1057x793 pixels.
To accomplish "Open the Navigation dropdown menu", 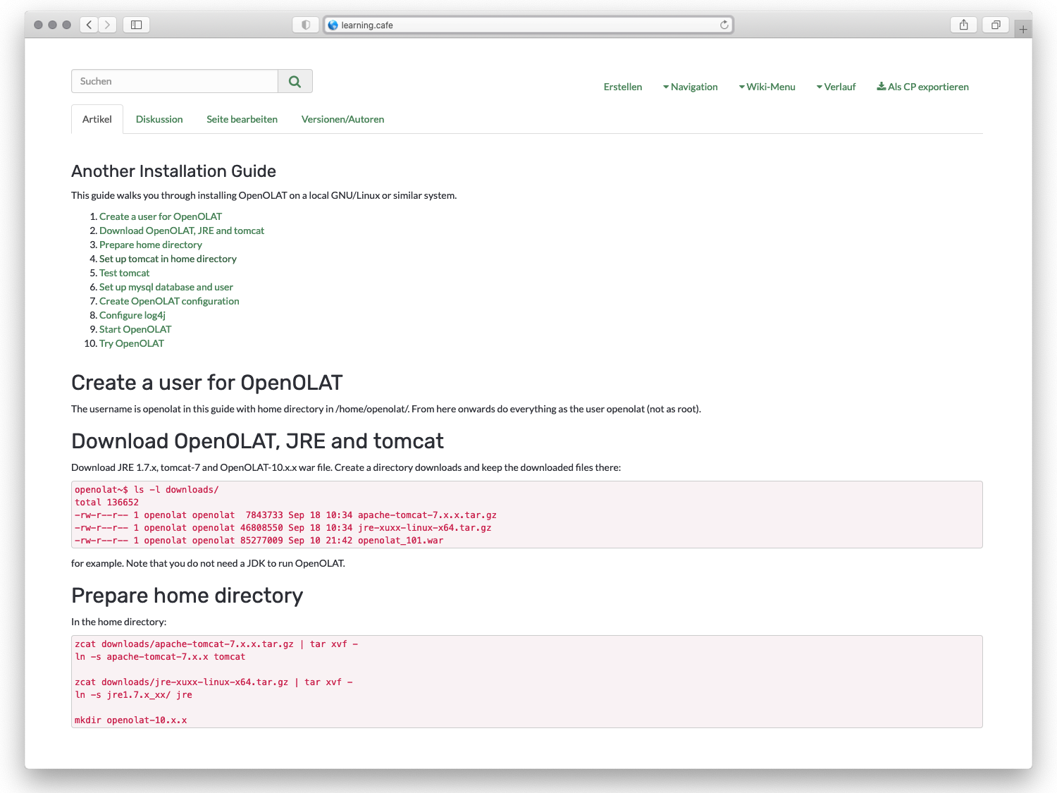I will click(691, 87).
